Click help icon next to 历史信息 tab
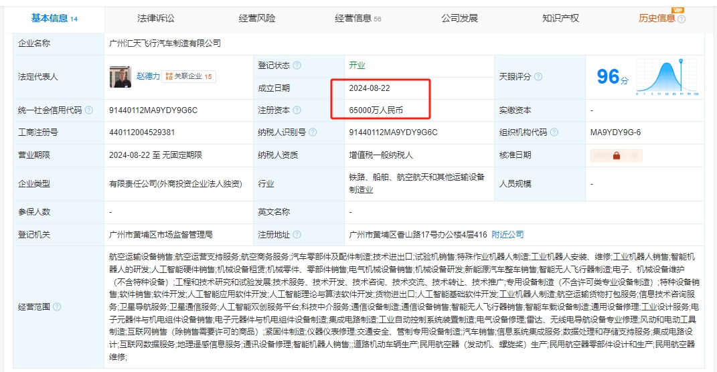 point(682,19)
